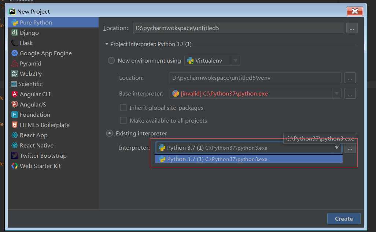Screen dimensions: 376x232
Task: Open interpreter browse button beside Interpreter combo
Action: (x=350, y=148)
